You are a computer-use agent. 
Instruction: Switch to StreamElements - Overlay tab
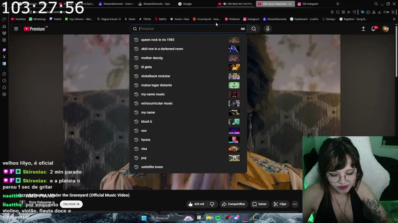point(116,4)
